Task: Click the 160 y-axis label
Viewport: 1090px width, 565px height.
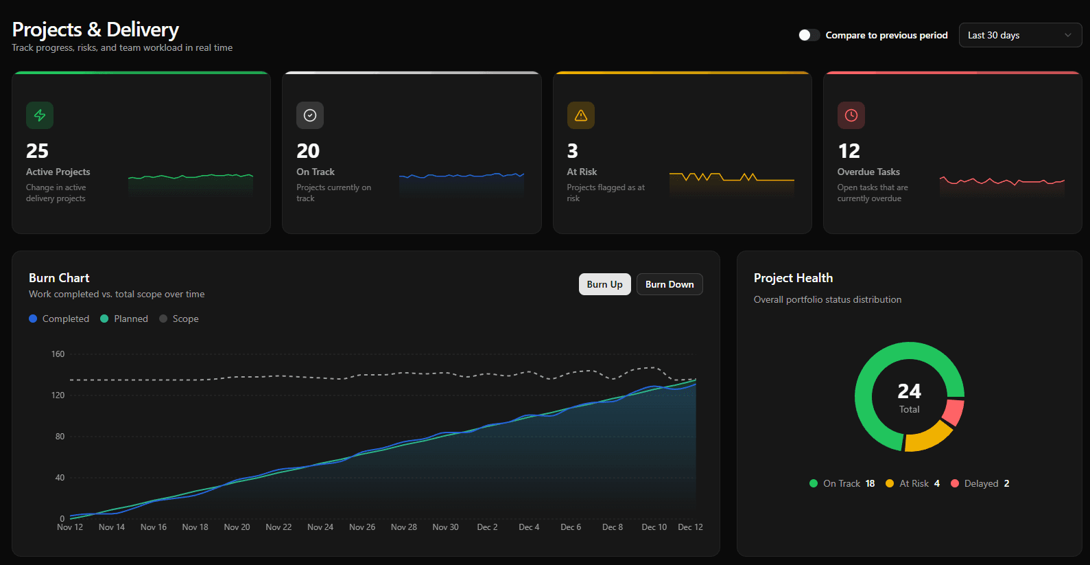Action: (x=58, y=354)
